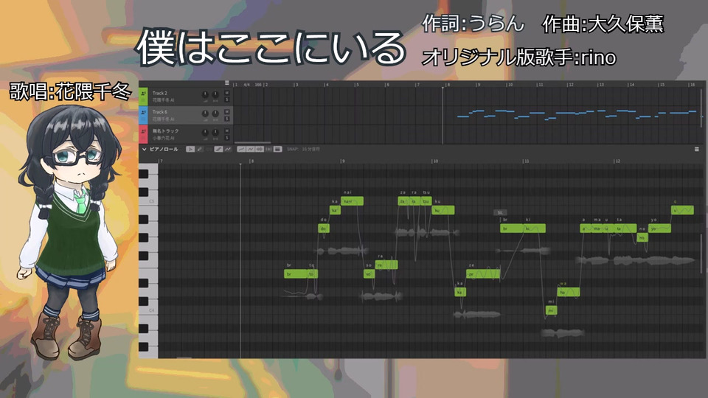Toggle fifth display option before SNAP
The image size is (708, 398).
click(x=278, y=150)
